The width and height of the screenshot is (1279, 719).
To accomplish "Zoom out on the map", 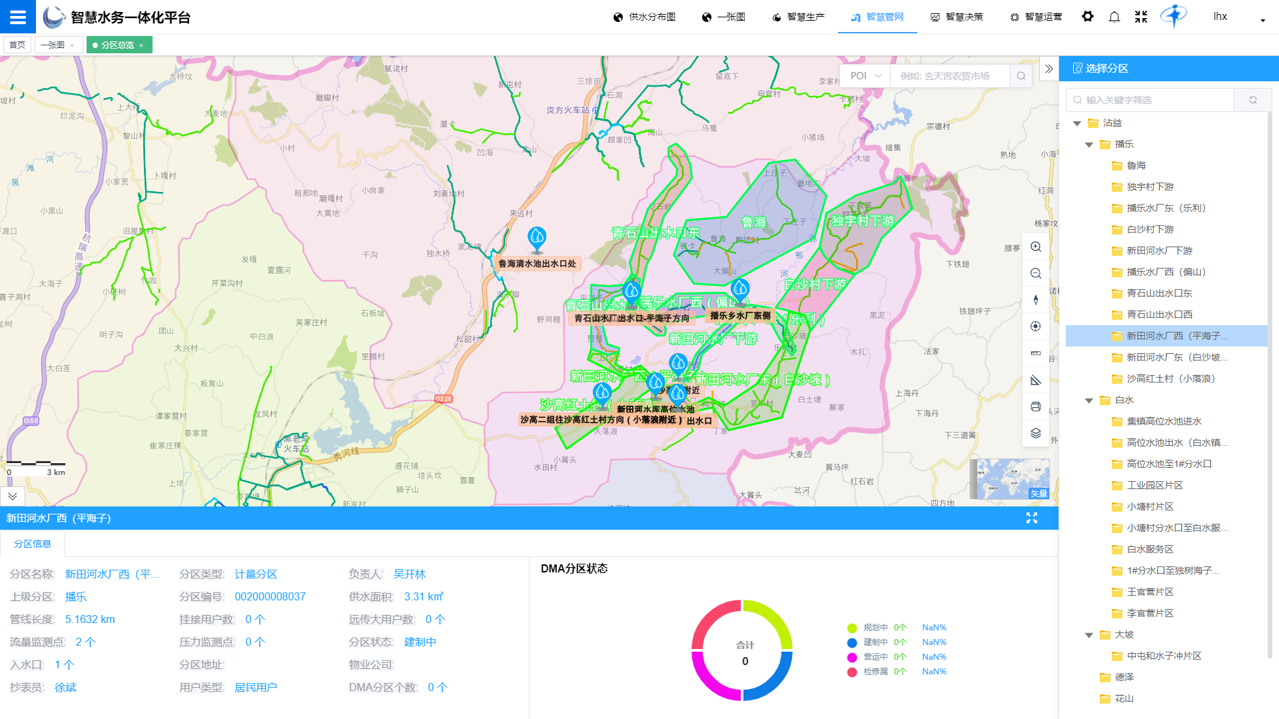I will click(1036, 274).
